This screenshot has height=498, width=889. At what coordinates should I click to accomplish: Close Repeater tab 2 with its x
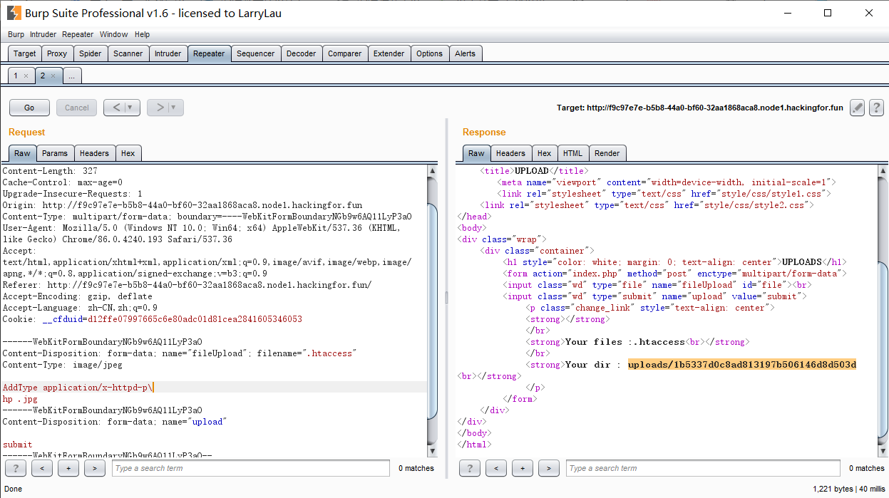coord(53,76)
